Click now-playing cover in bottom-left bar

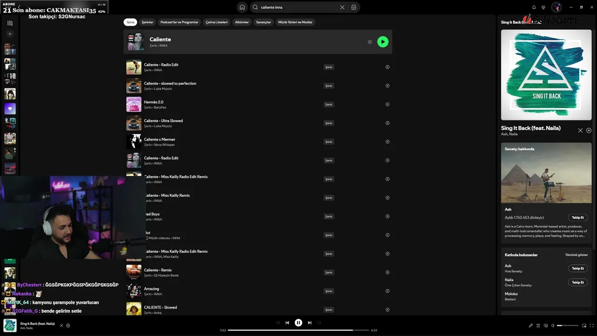[10, 325]
